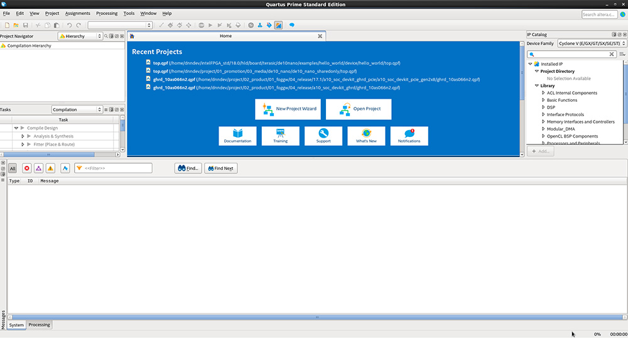Viewport: 628px width, 338px height.
Task: Click the Search altera.com field
Action: (600, 14)
